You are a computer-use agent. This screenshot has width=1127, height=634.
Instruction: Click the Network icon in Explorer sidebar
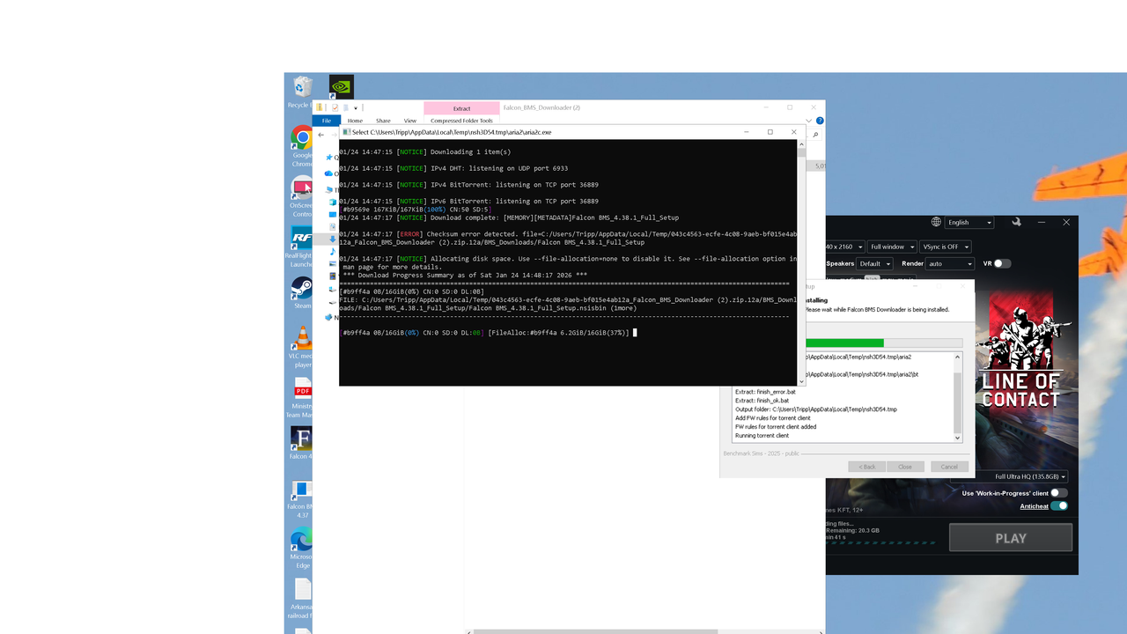point(329,317)
